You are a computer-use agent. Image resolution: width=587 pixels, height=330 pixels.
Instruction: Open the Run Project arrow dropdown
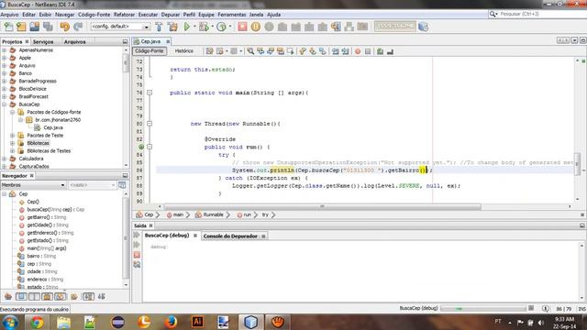point(194,27)
